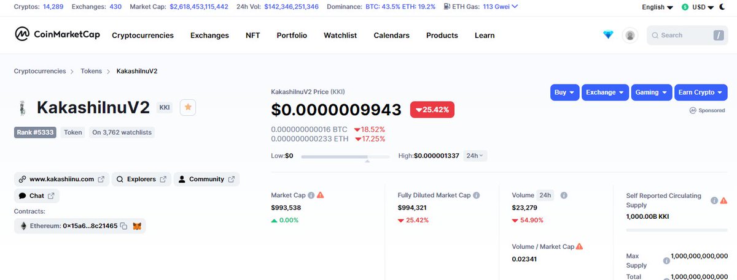Copy the Ethereum contract address
Viewport: 737px width, 280px height.
(123, 226)
